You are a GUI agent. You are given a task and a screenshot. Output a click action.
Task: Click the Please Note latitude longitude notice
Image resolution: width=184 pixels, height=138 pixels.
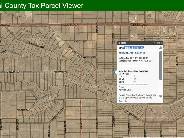click(137, 96)
